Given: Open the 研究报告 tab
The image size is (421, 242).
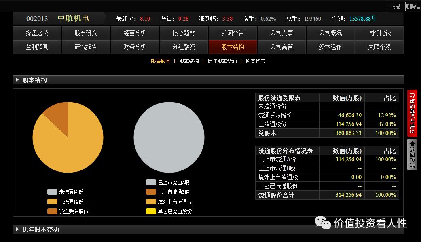Looking at the screenshot, I should [86, 47].
